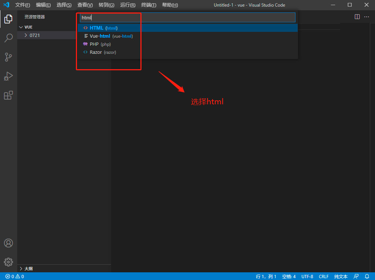Screen dimensions: 375x280
Task: Click CRLF end of line selector
Action: tap(324, 276)
